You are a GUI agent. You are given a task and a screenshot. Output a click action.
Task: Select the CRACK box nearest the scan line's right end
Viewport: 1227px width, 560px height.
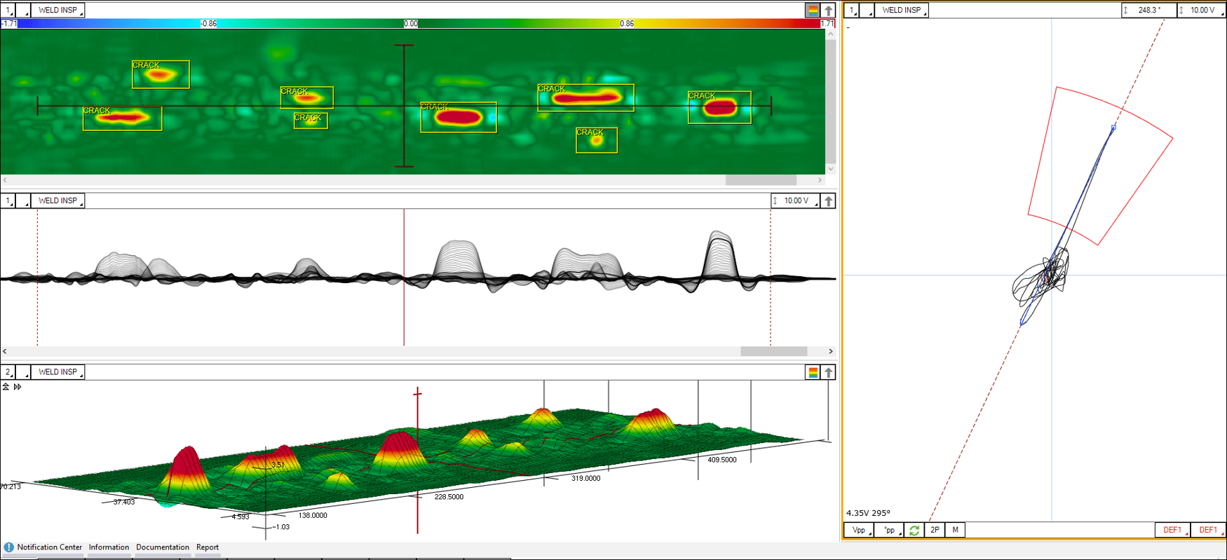pyautogui.click(x=719, y=107)
